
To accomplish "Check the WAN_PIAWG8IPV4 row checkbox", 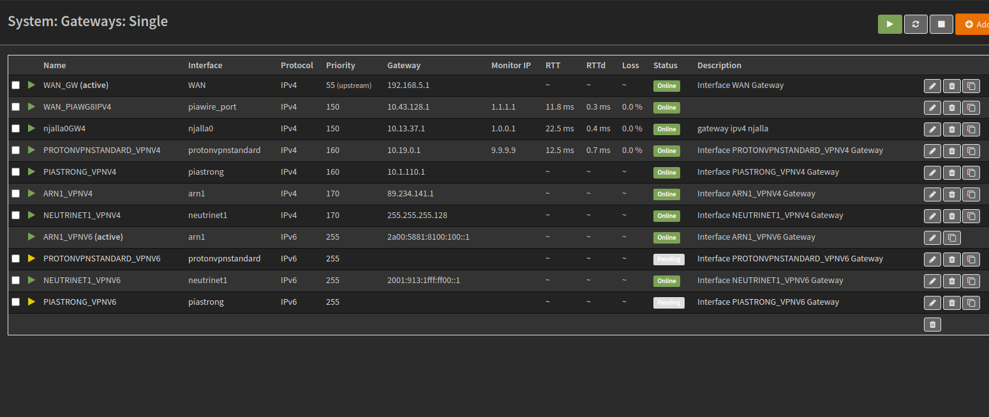I will [x=16, y=107].
